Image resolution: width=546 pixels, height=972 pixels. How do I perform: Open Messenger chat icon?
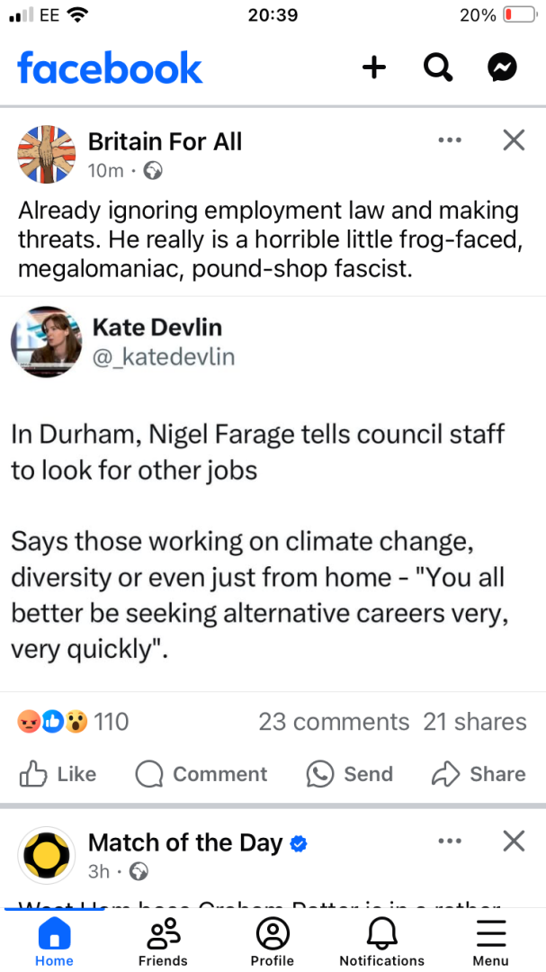pos(502,67)
